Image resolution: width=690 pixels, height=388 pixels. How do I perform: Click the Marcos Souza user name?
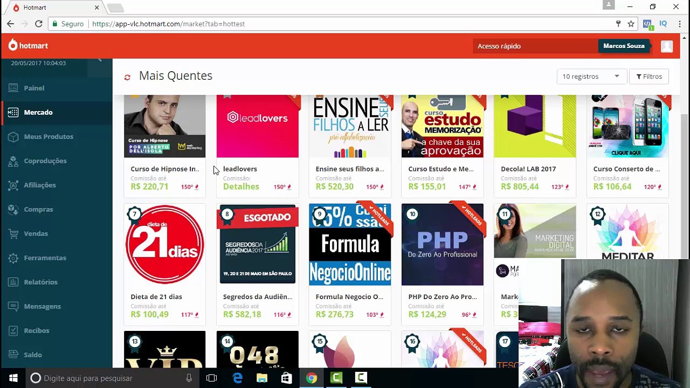click(624, 46)
